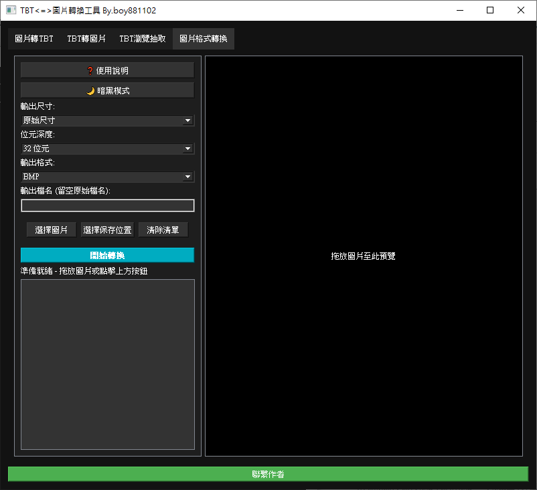Click the 選擇圖片 button
This screenshot has width=537, height=490.
pos(52,230)
